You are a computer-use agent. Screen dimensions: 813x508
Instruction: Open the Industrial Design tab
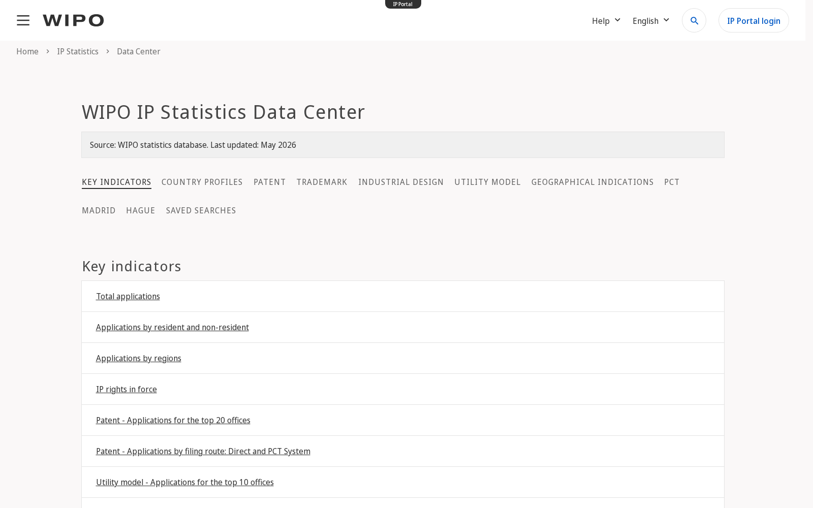click(x=401, y=182)
